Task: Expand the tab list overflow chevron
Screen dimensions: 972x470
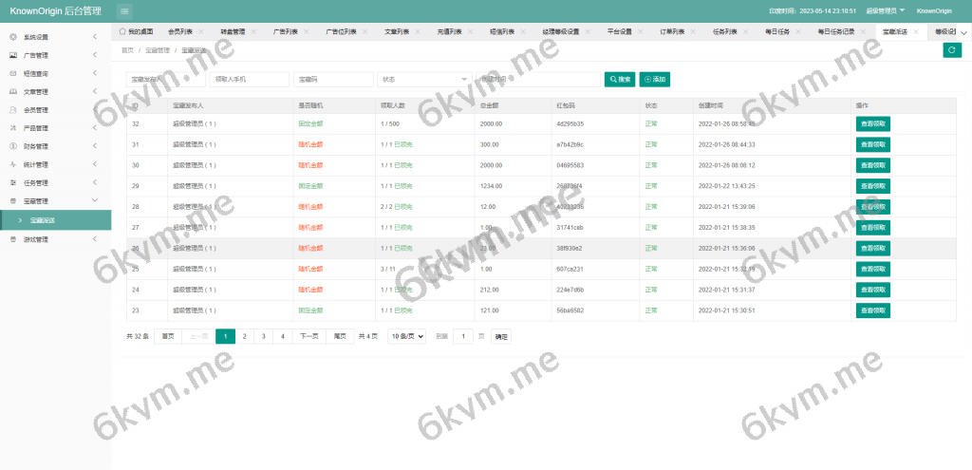Action: click(x=964, y=31)
